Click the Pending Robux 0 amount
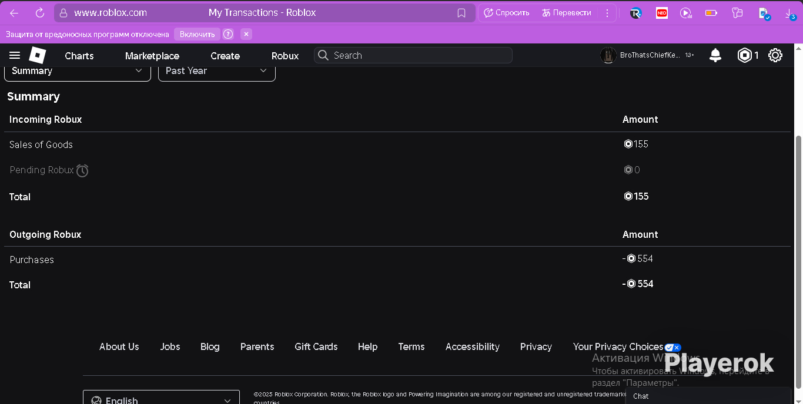Viewport: 803px width, 404px height. (x=632, y=170)
